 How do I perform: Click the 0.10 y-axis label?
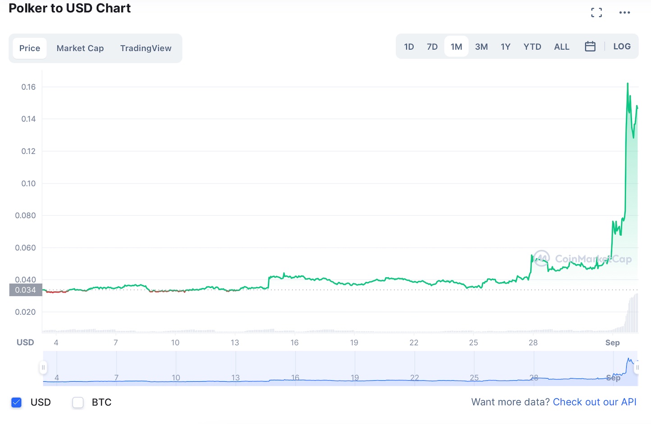tap(28, 183)
